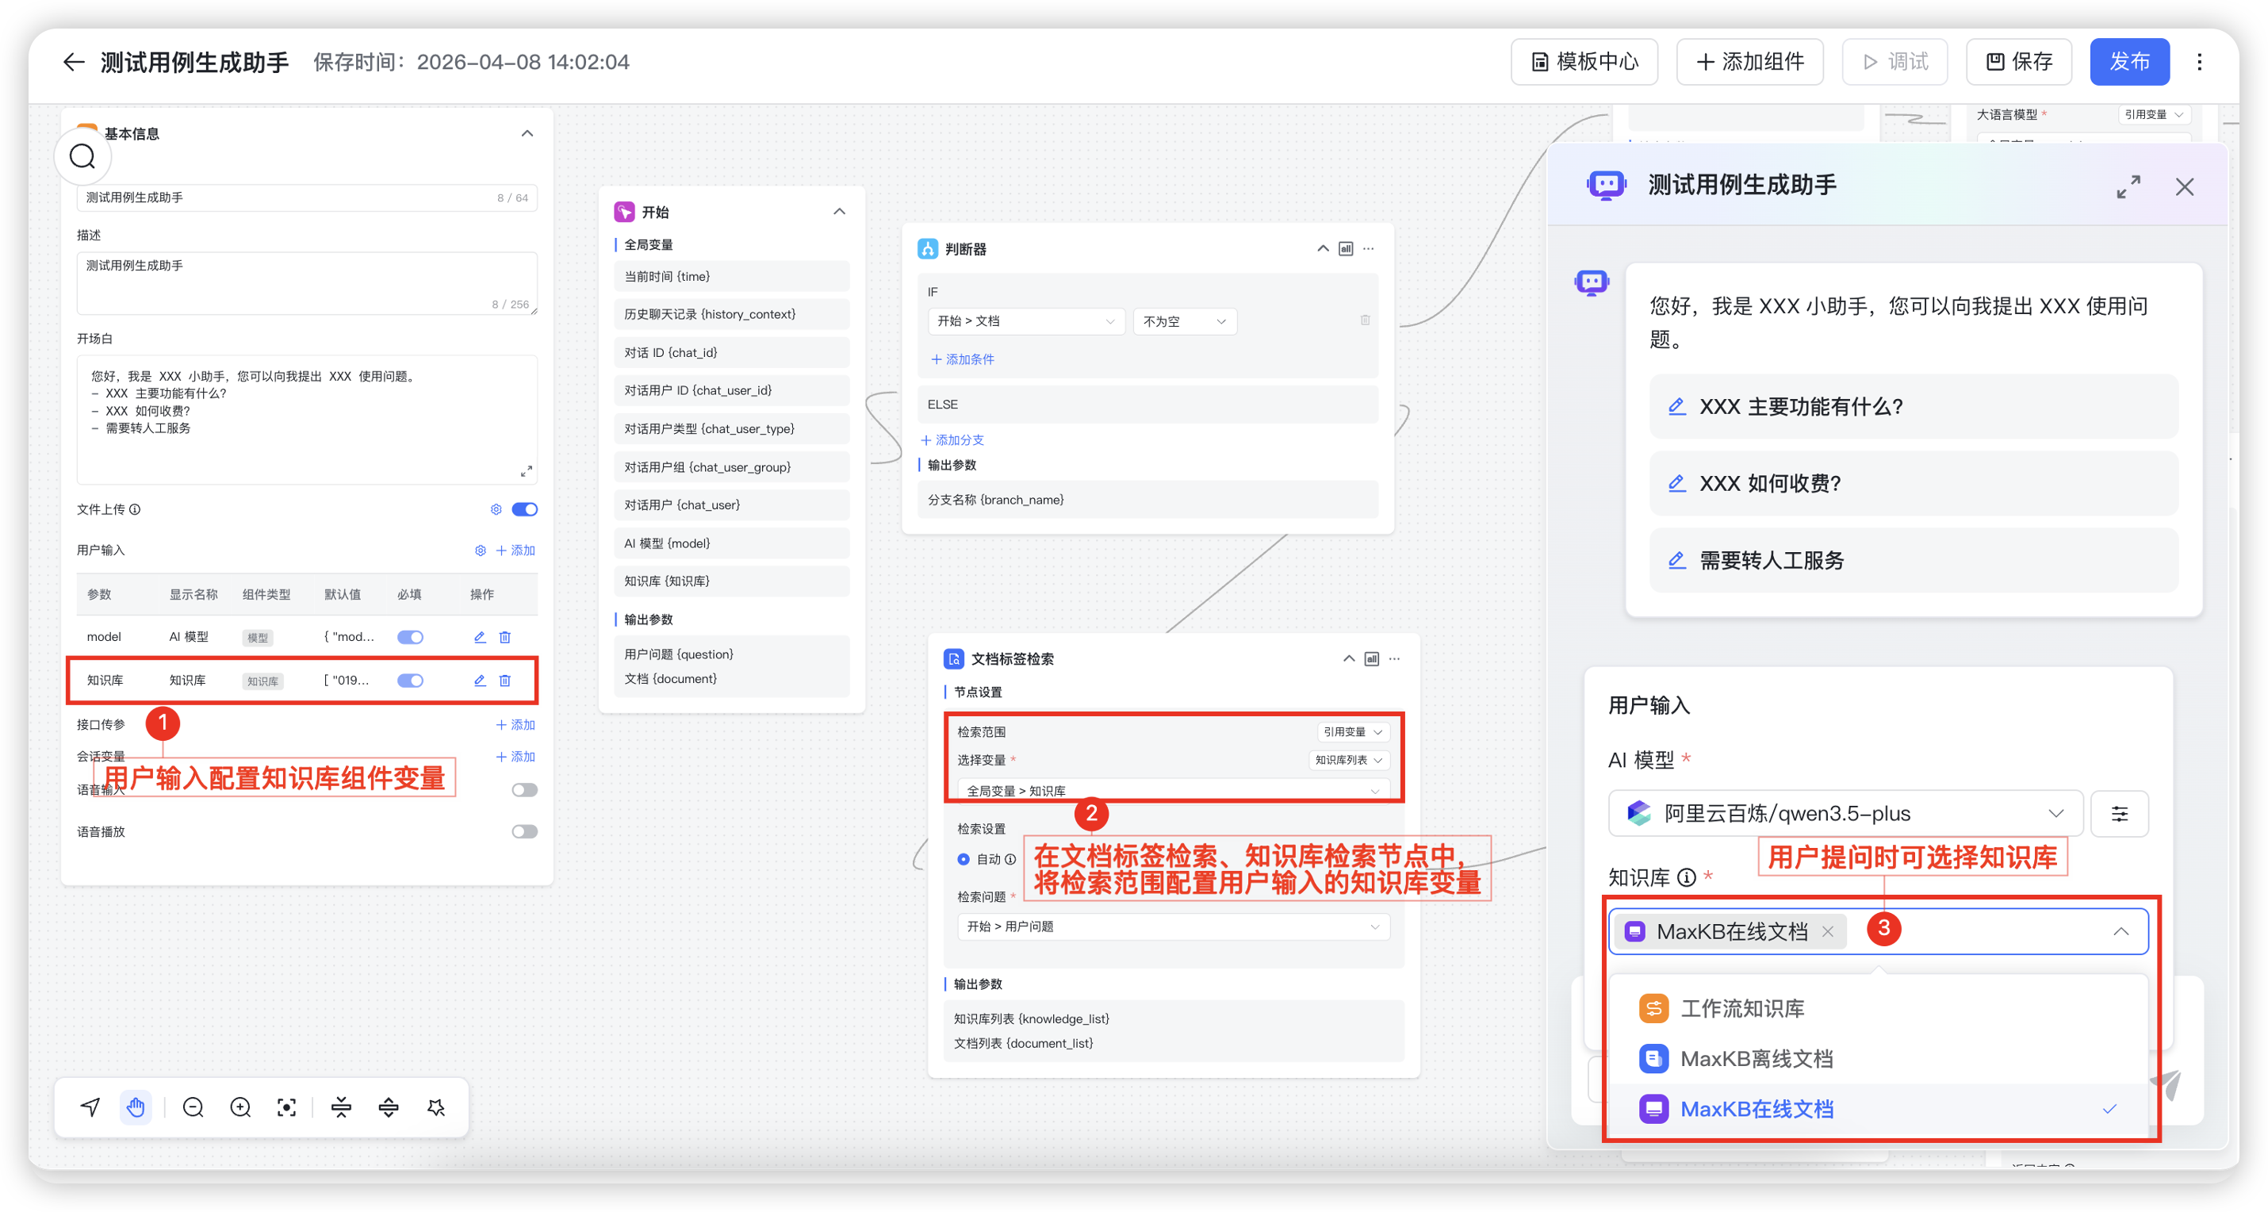Select the 自动 retrieval radio option
Image resolution: width=2268 pixels, height=1212 pixels.
tap(964, 859)
